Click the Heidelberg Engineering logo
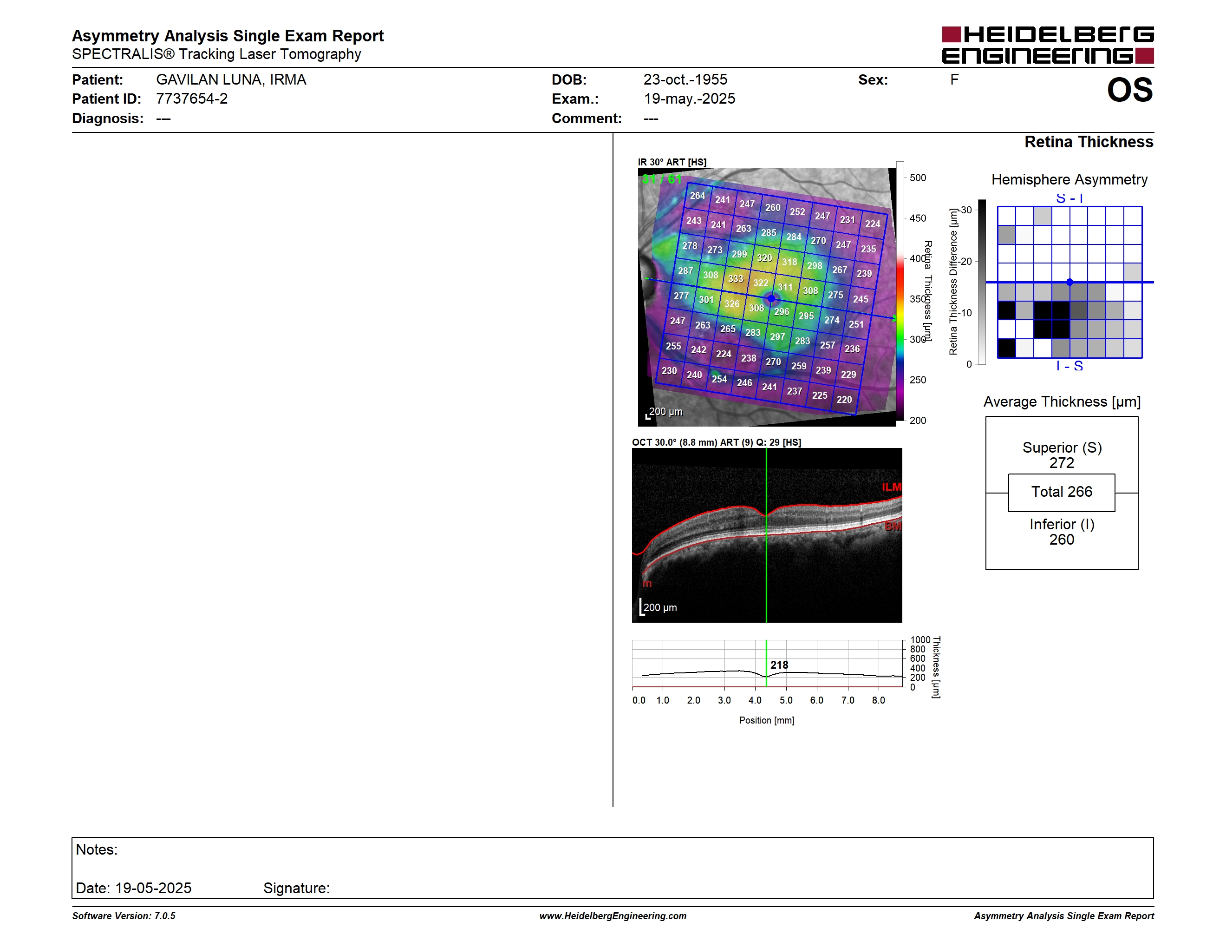The image size is (1226, 948). 1048,45
